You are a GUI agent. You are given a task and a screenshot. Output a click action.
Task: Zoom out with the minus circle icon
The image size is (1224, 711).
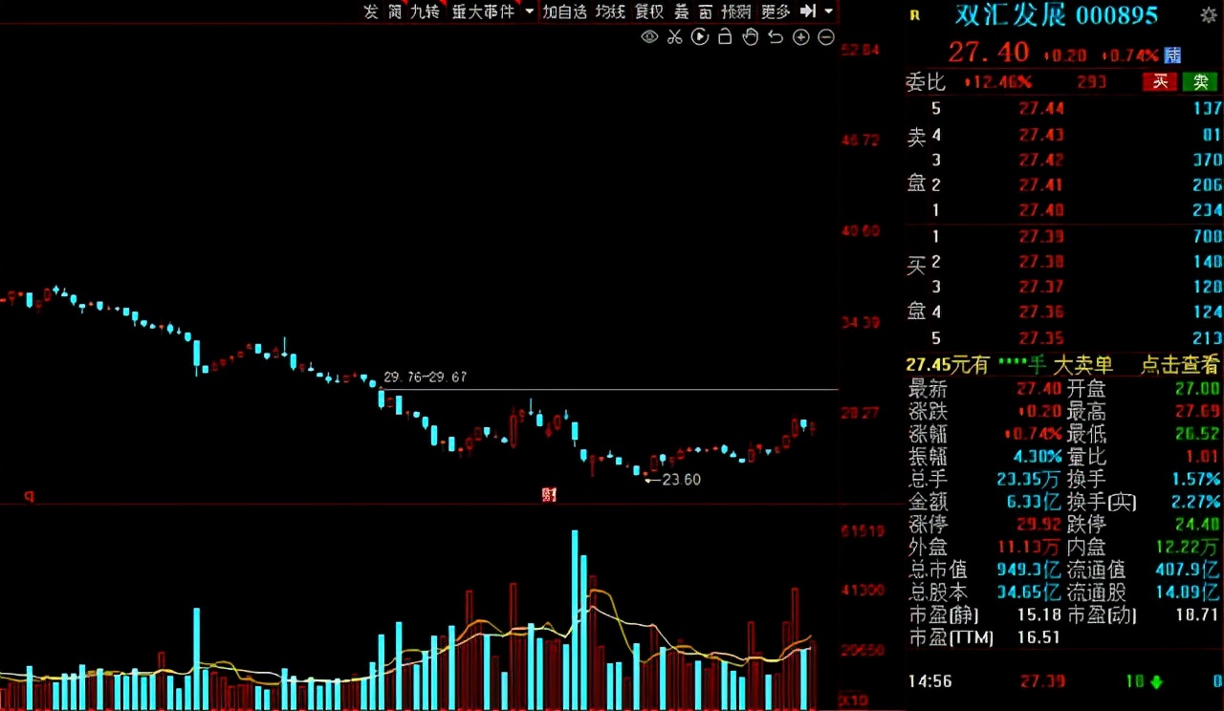[826, 37]
